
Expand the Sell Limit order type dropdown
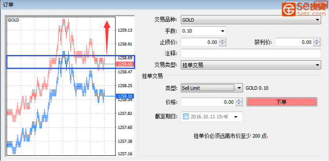tap(211, 88)
